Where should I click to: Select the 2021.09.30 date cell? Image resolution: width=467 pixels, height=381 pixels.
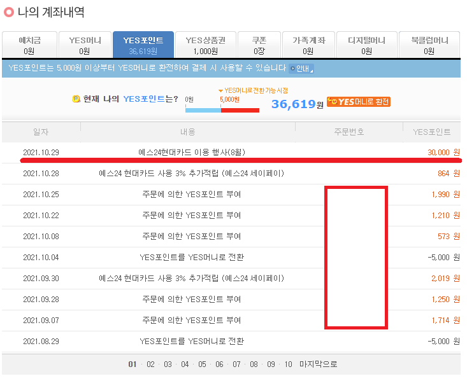click(41, 279)
